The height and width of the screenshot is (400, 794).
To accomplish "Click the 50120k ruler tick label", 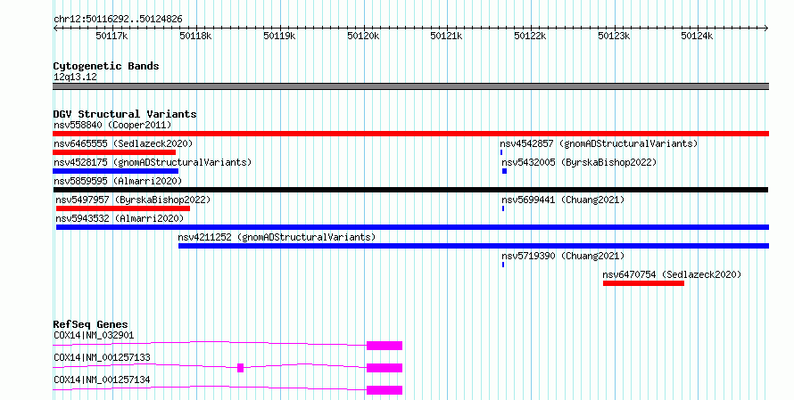I will point(363,36).
